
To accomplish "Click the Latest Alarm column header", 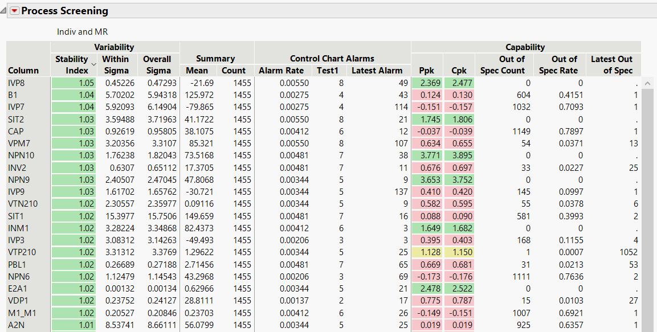I will click(376, 70).
